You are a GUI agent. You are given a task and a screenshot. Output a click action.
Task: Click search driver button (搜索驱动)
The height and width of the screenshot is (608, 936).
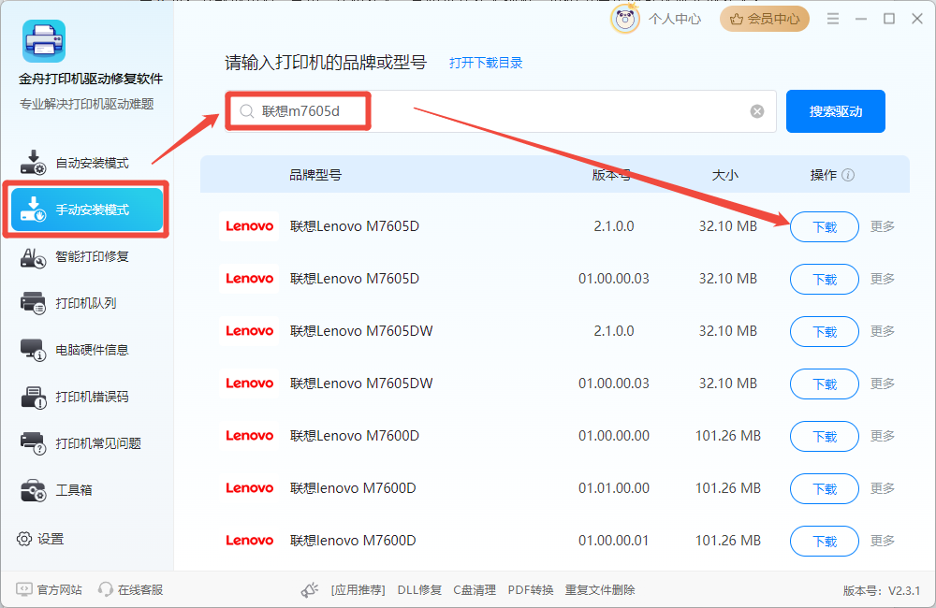coord(836,111)
